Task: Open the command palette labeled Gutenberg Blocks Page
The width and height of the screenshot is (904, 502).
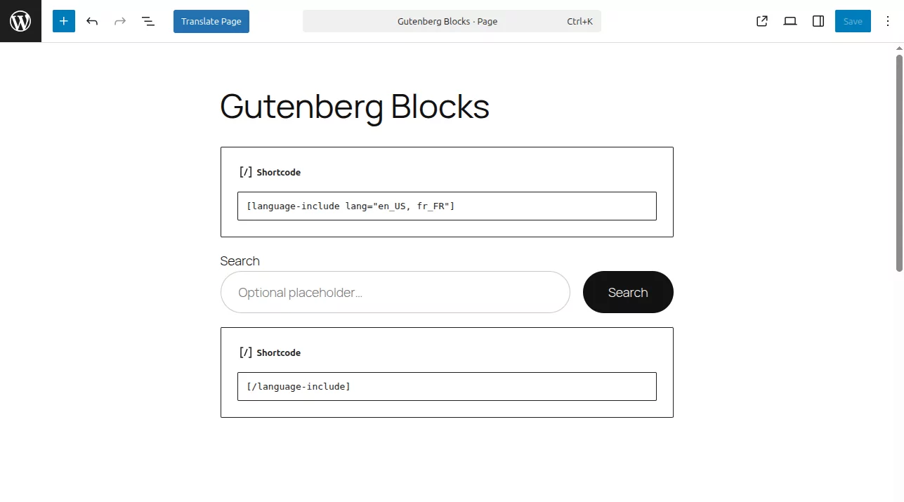Action: 452,21
